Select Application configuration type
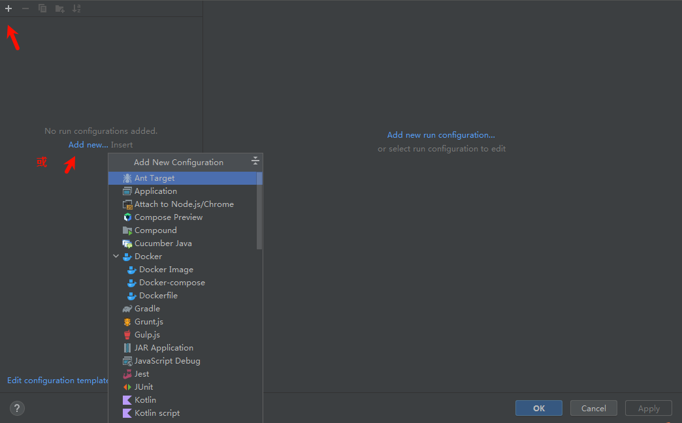 click(x=183, y=191)
